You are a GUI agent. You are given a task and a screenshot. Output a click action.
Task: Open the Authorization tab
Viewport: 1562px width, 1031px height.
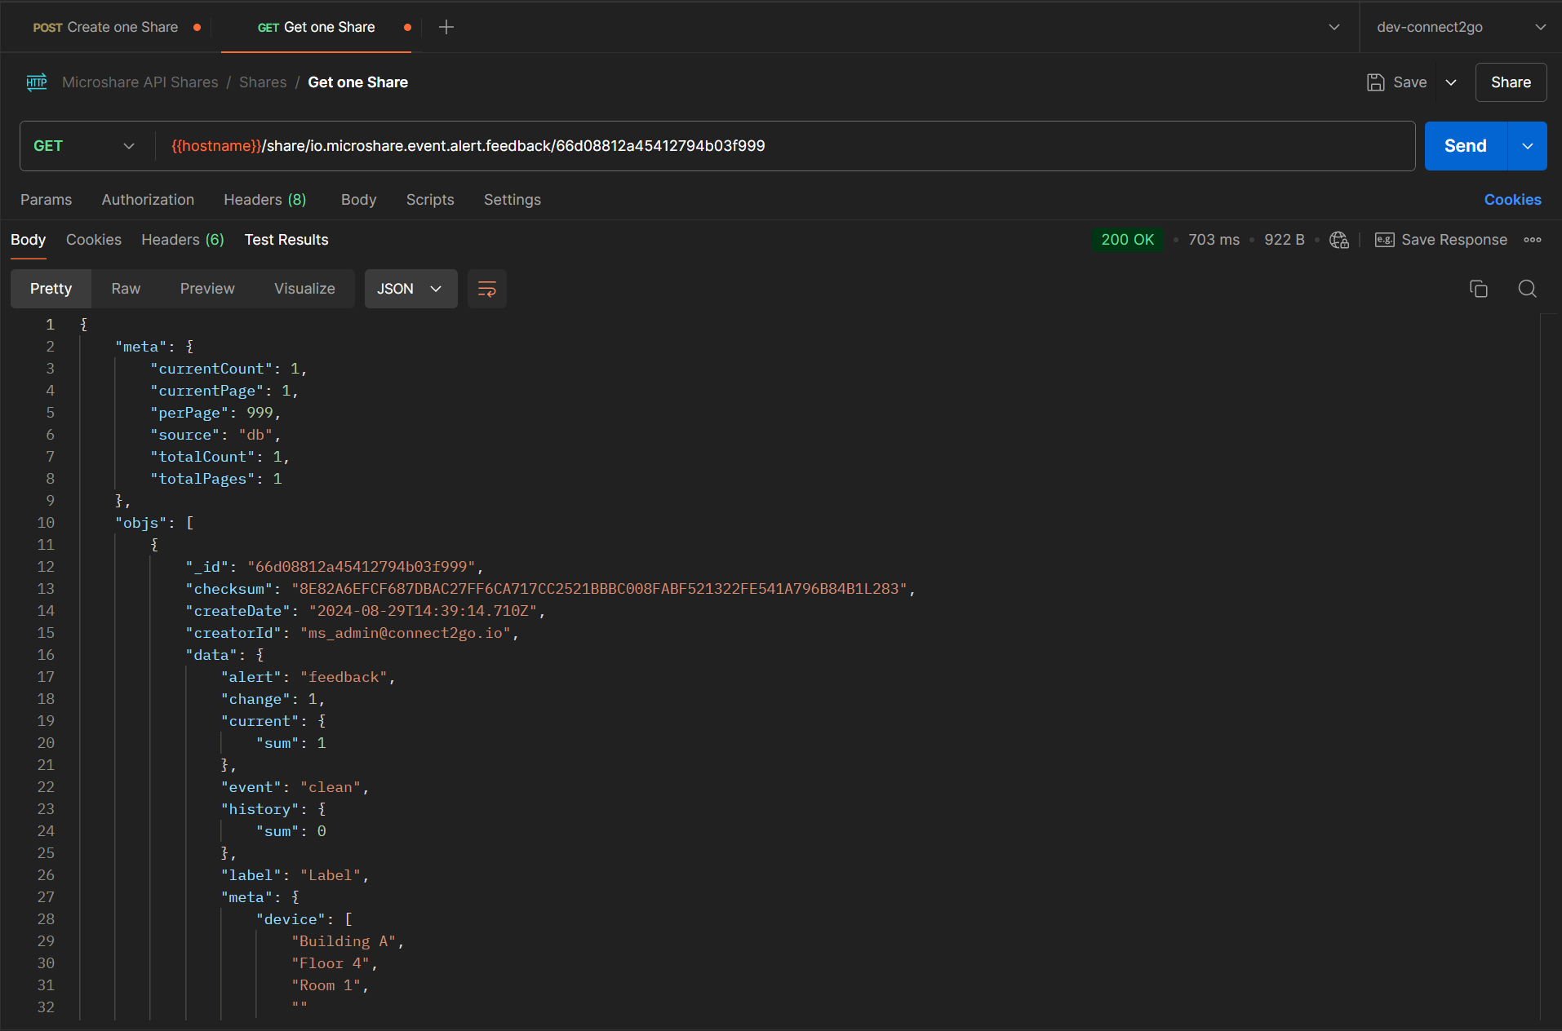pos(148,200)
